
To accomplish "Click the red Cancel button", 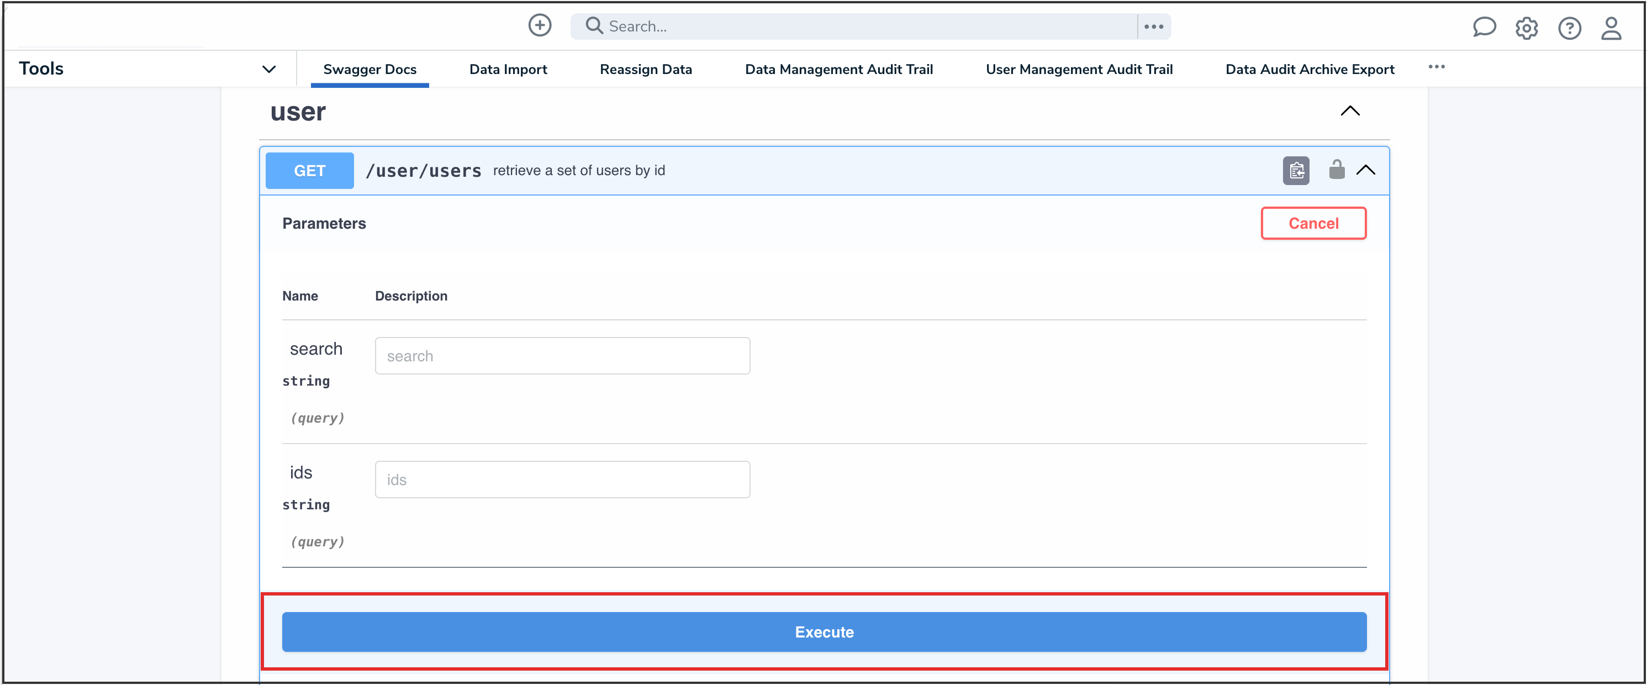I will point(1313,223).
